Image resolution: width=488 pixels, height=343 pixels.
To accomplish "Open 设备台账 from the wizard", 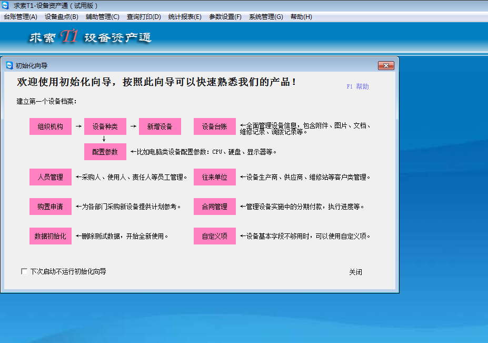I will point(215,126).
